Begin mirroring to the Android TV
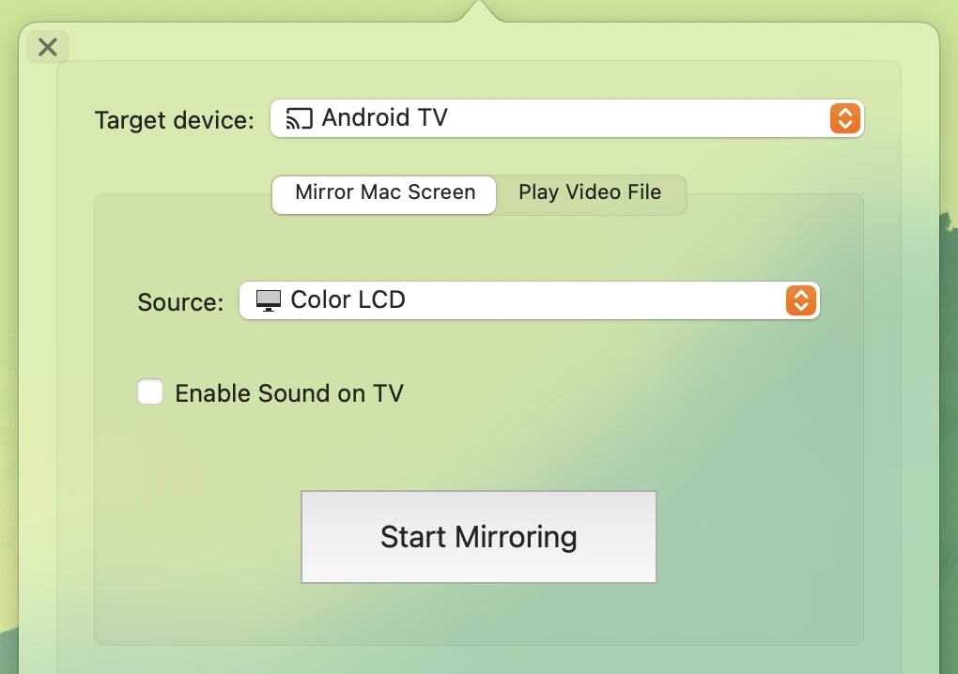The height and width of the screenshot is (674, 958). pyautogui.click(x=478, y=536)
